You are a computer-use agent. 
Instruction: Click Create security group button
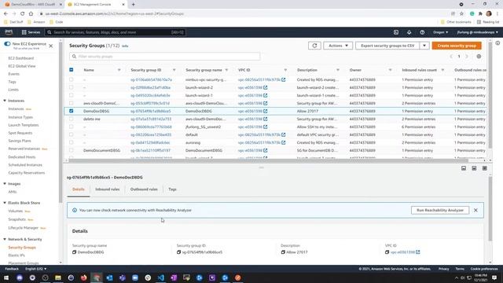pos(457,46)
